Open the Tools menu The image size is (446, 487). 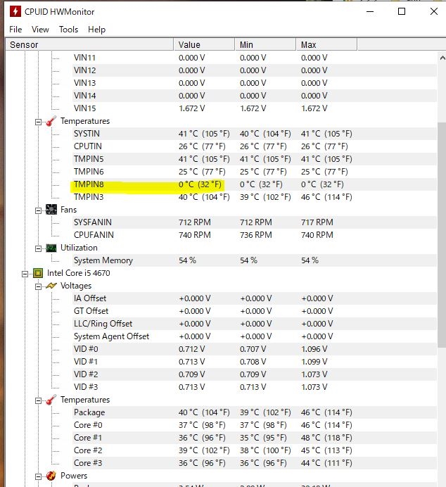[69, 30]
